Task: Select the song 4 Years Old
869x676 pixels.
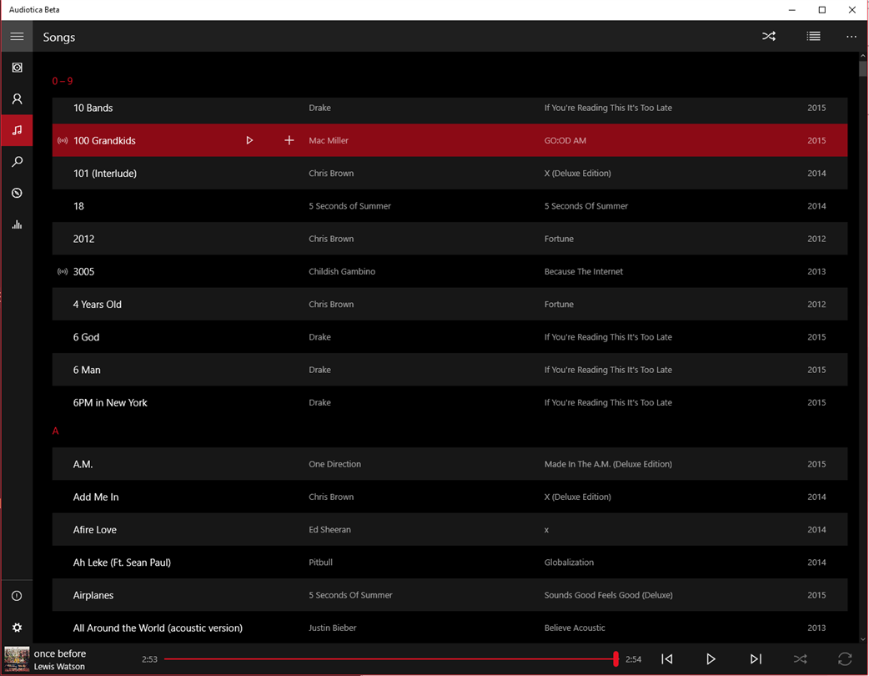Action: pos(450,304)
